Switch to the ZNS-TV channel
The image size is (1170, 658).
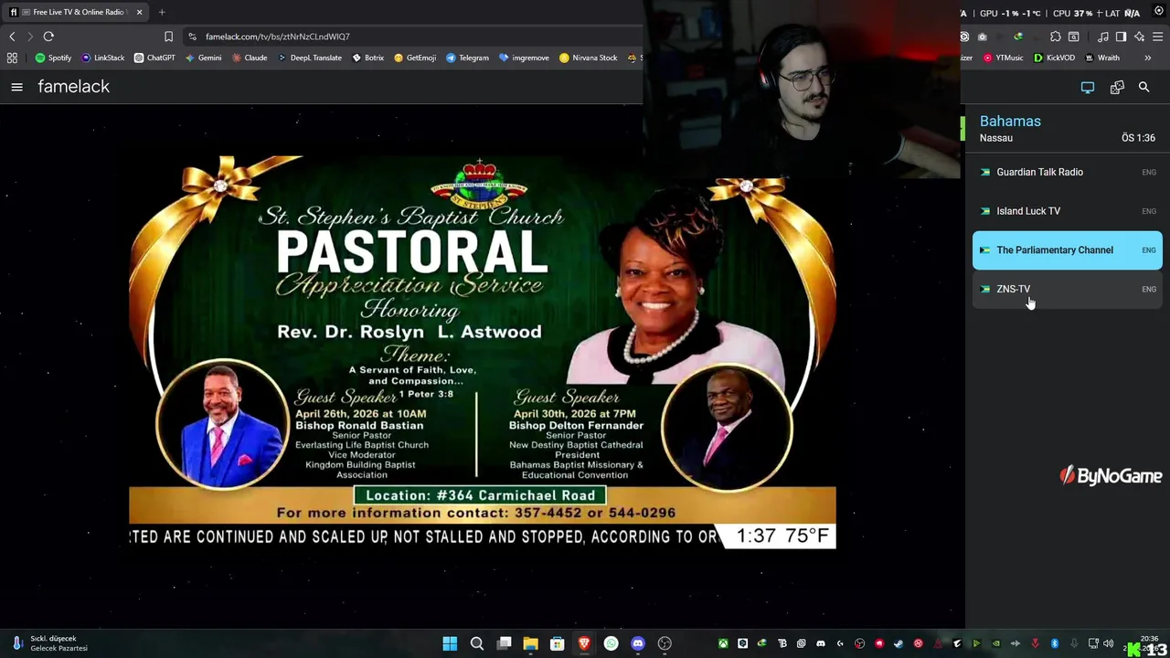pyautogui.click(x=1067, y=289)
